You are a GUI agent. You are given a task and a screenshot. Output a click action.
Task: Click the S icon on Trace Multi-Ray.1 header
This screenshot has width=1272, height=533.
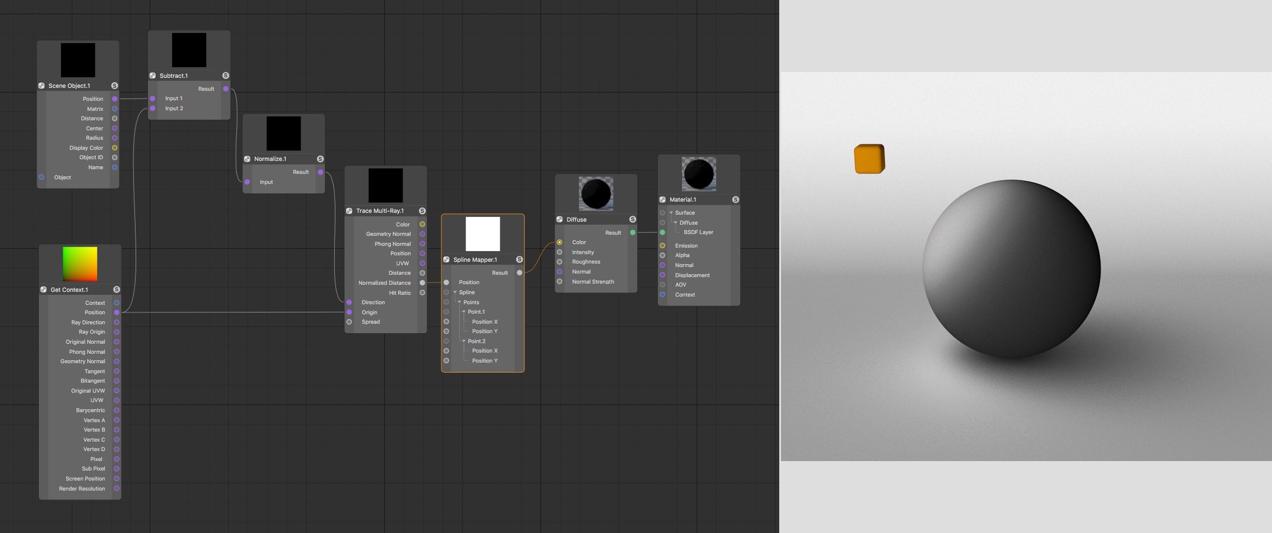click(422, 210)
